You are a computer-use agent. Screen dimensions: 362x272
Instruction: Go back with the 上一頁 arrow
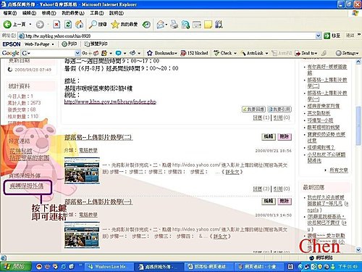(14, 24)
